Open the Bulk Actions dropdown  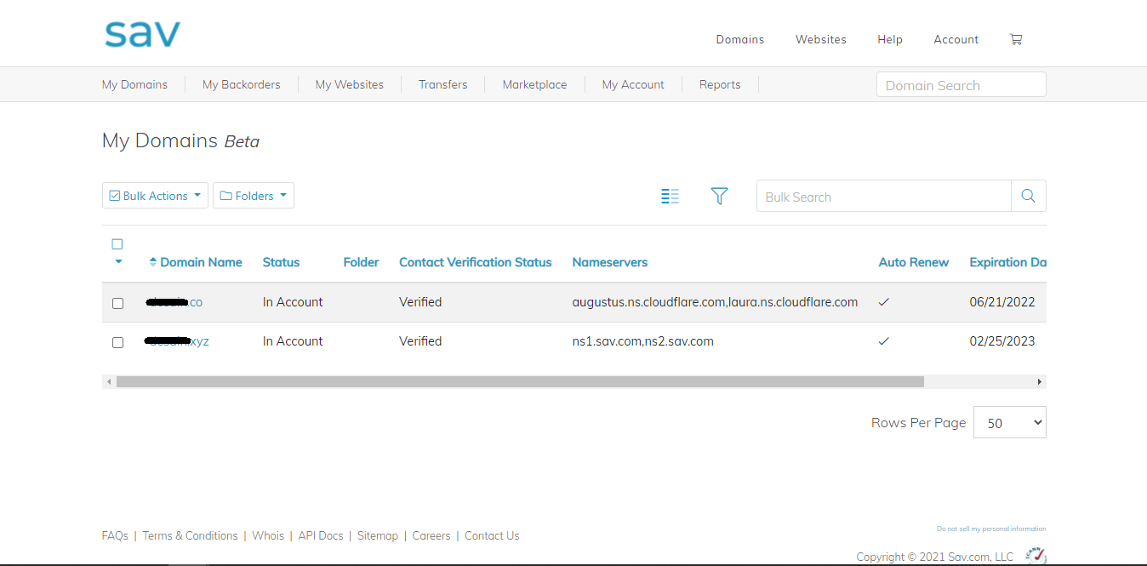pos(155,196)
